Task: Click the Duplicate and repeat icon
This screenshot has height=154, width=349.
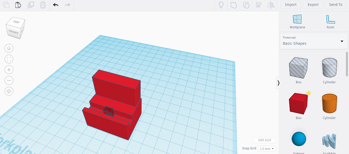Action: tap(31, 5)
